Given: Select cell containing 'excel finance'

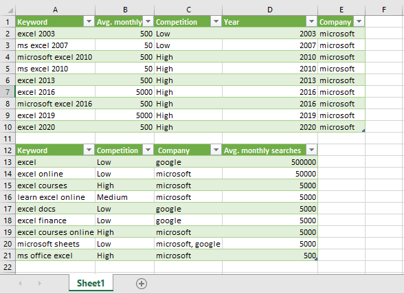Looking at the screenshot, I should pyautogui.click(x=55, y=220).
